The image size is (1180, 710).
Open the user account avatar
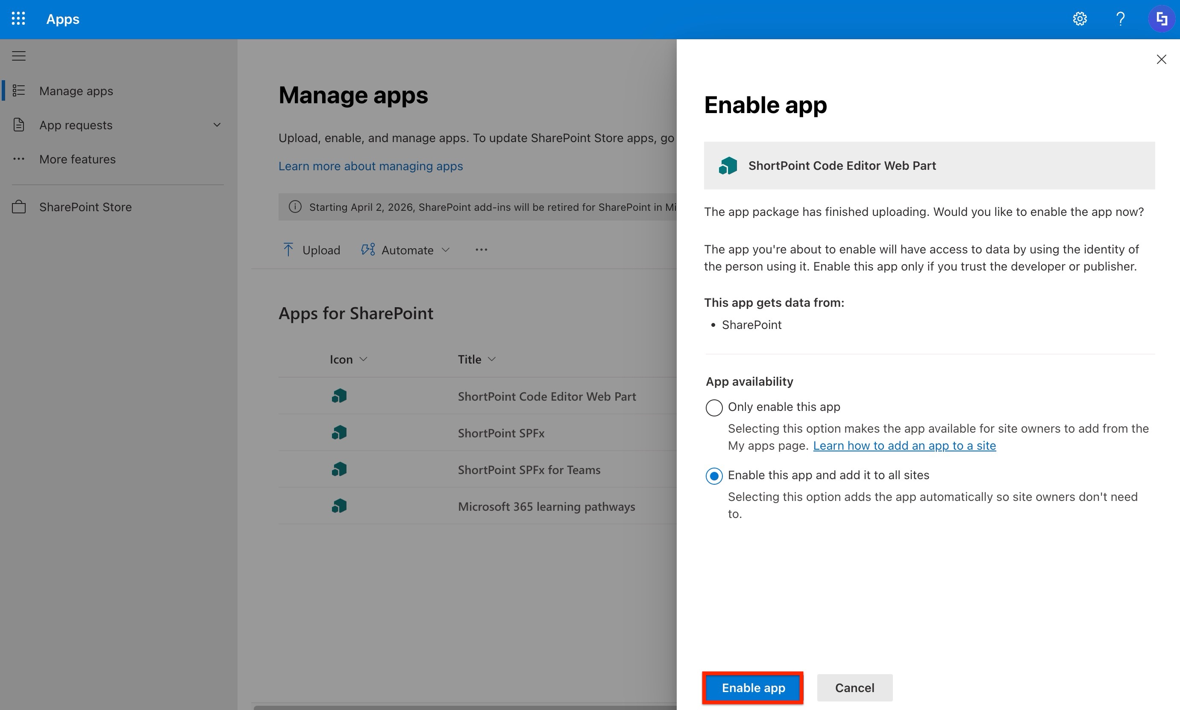1161,19
